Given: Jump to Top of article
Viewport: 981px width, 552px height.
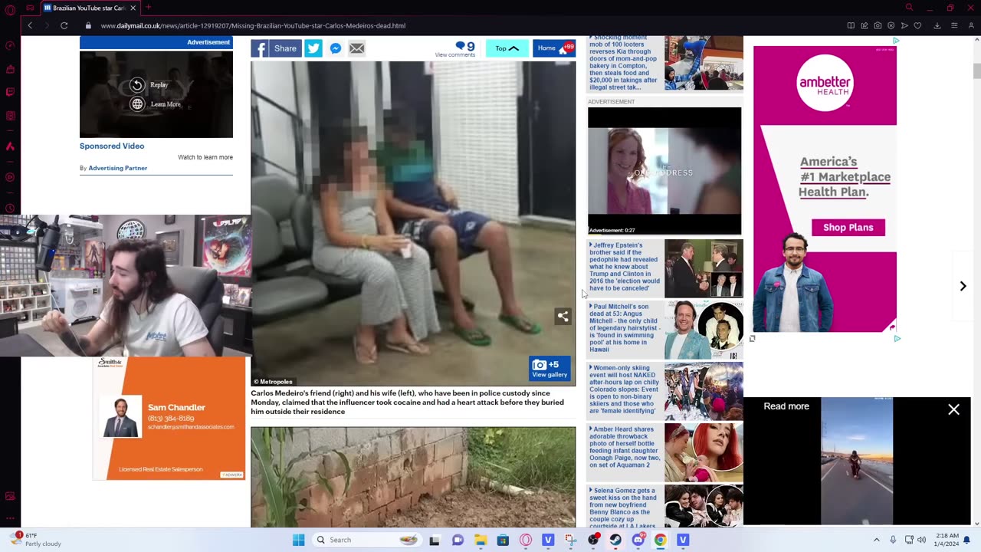Looking at the screenshot, I should coord(507,48).
